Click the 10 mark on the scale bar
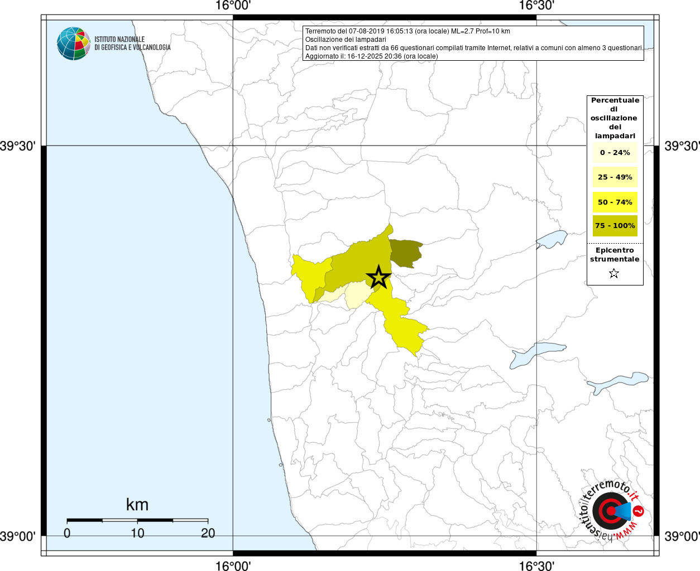 pyautogui.click(x=137, y=533)
